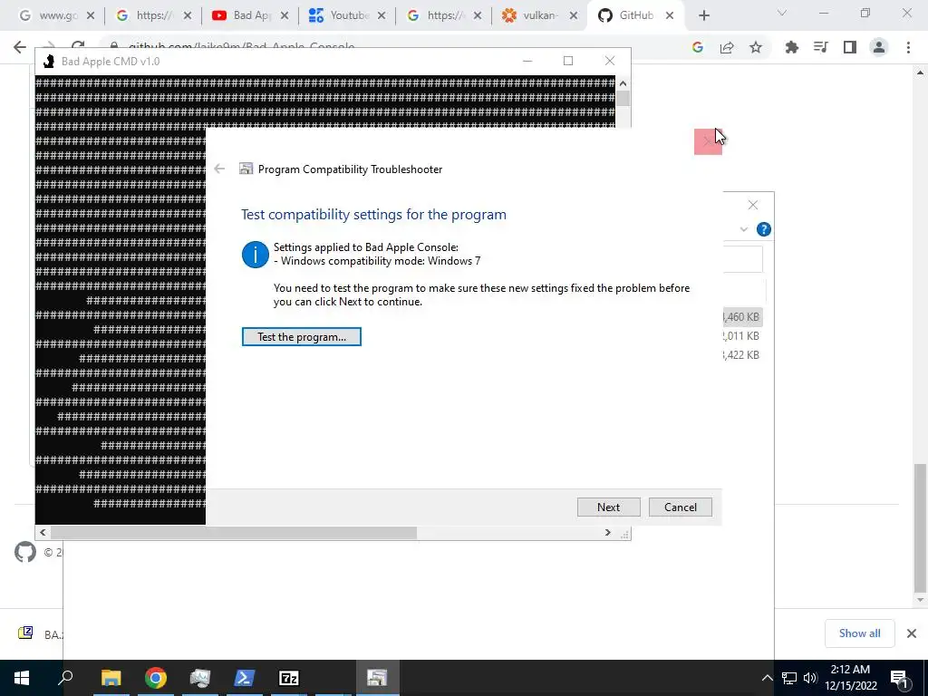
Task: Toggle Chrome side panel icon
Action: tap(850, 47)
